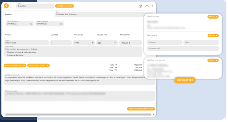Click the Date d'échéance field

50,24
